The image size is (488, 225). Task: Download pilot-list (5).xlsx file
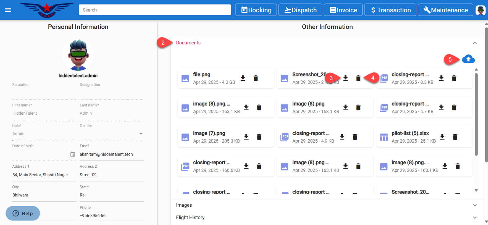coord(442,137)
